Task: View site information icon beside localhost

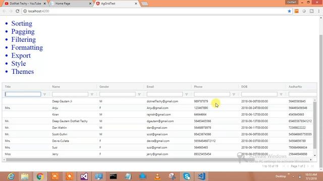Action: click(x=25, y=11)
